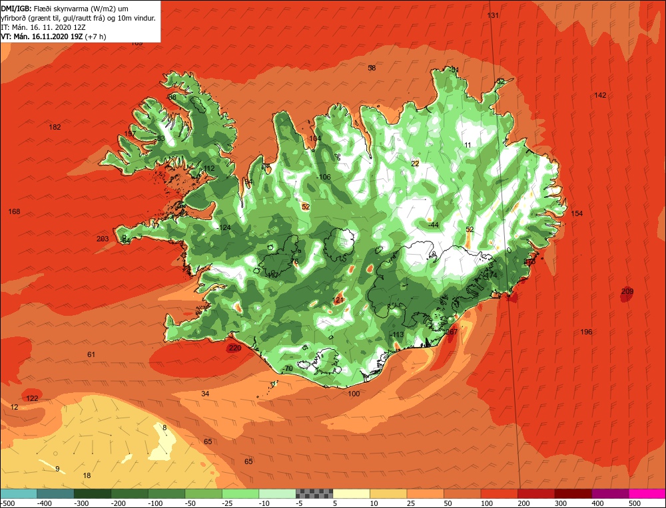Image resolution: width=666 pixels, height=508 pixels.
Task: Select the darkest green -300 legend swatch
Action: (x=92, y=493)
